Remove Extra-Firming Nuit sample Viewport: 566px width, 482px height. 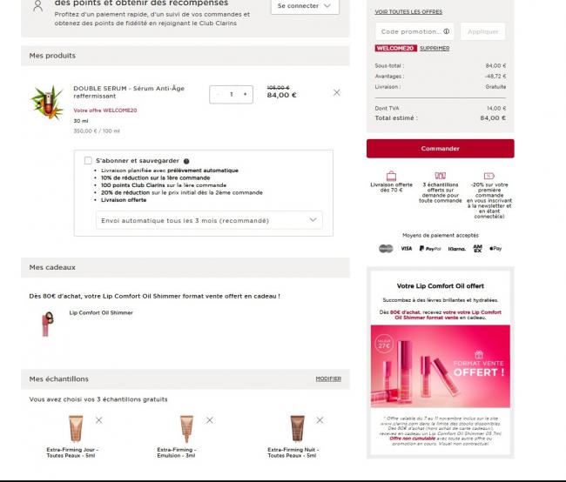pos(320,420)
